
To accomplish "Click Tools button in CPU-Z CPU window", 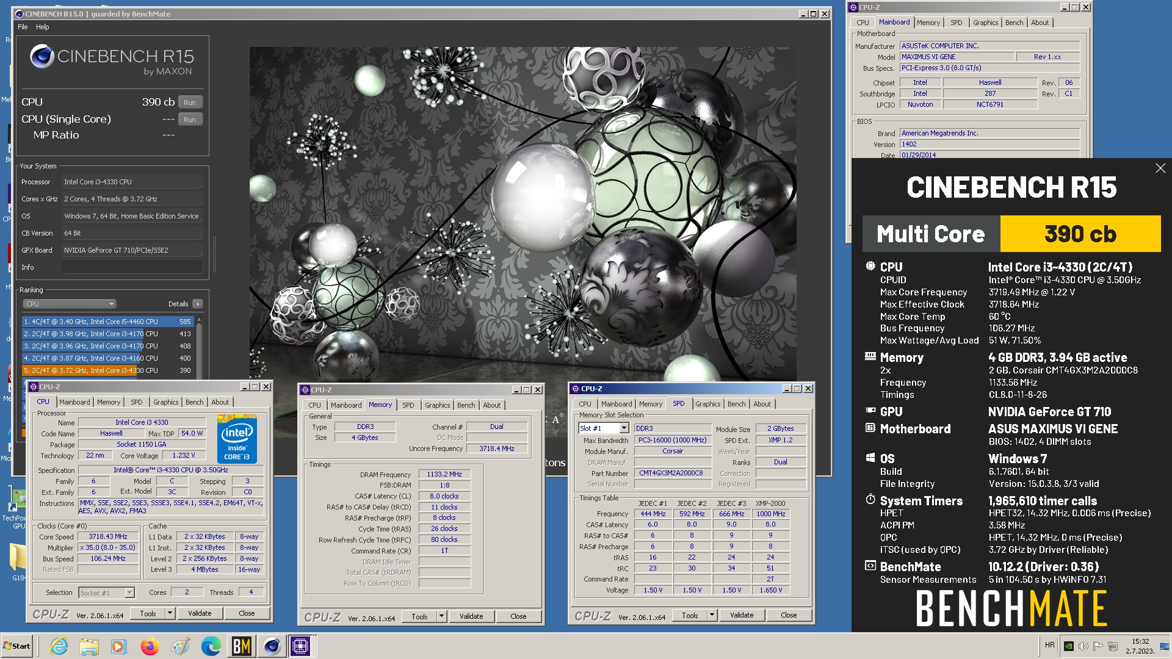I will [148, 613].
